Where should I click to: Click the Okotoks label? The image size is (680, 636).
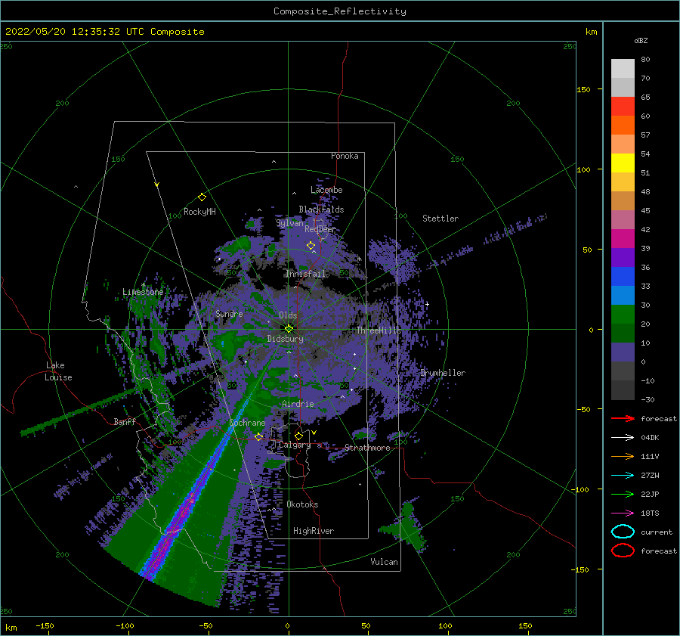tap(302, 504)
